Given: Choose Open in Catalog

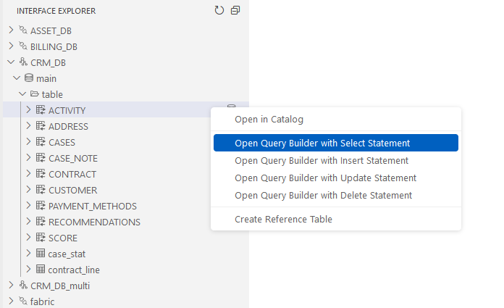Looking at the screenshot, I should point(269,119).
